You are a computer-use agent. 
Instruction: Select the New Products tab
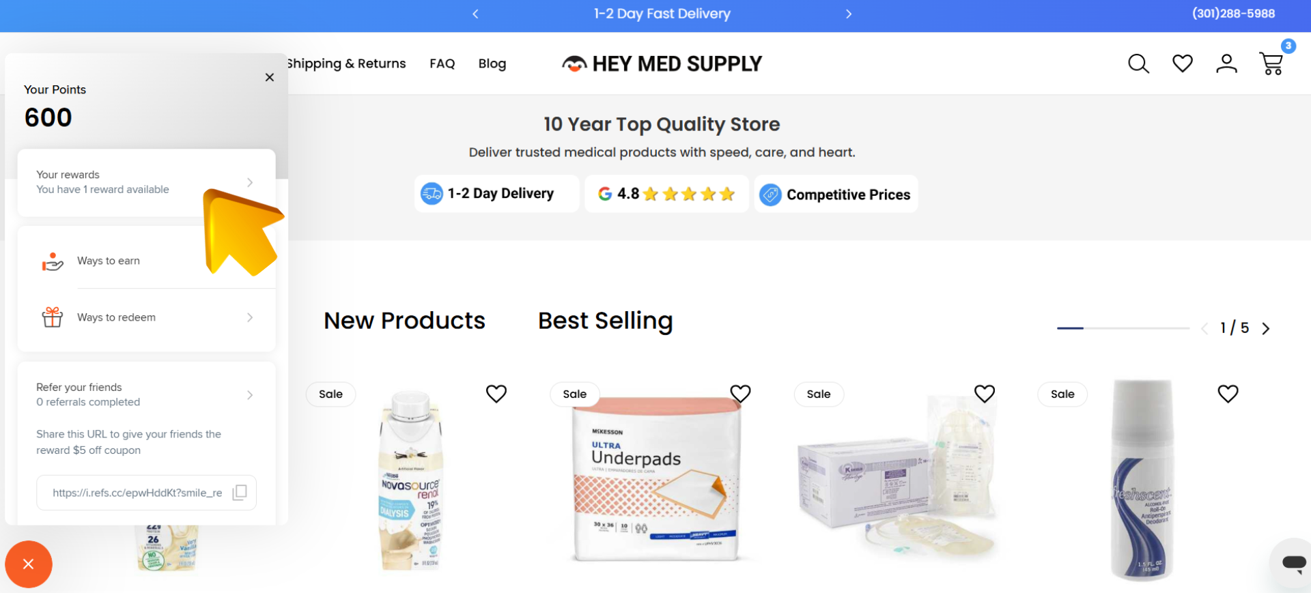tap(404, 321)
